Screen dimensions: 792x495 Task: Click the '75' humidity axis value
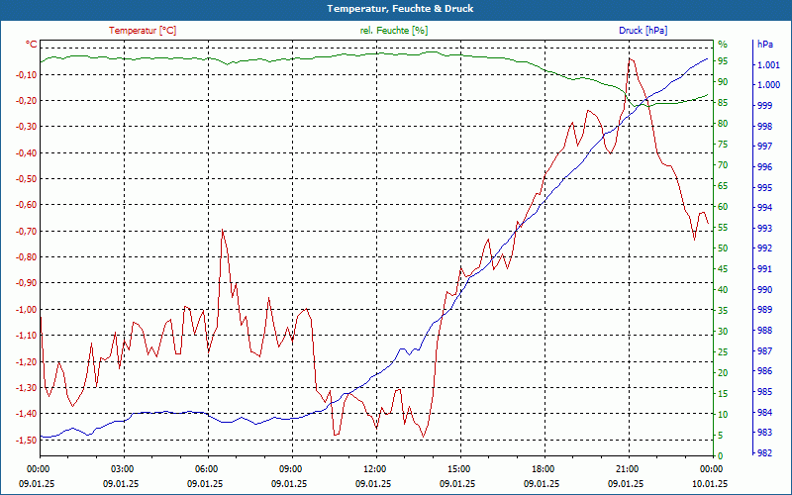(x=723, y=145)
